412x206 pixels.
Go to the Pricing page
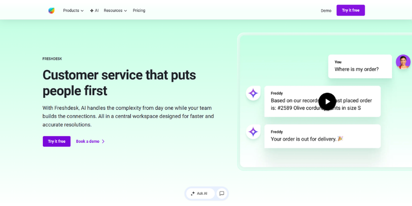(139, 10)
